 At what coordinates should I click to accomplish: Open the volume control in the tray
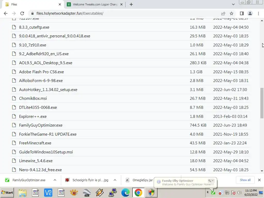click(x=239, y=193)
